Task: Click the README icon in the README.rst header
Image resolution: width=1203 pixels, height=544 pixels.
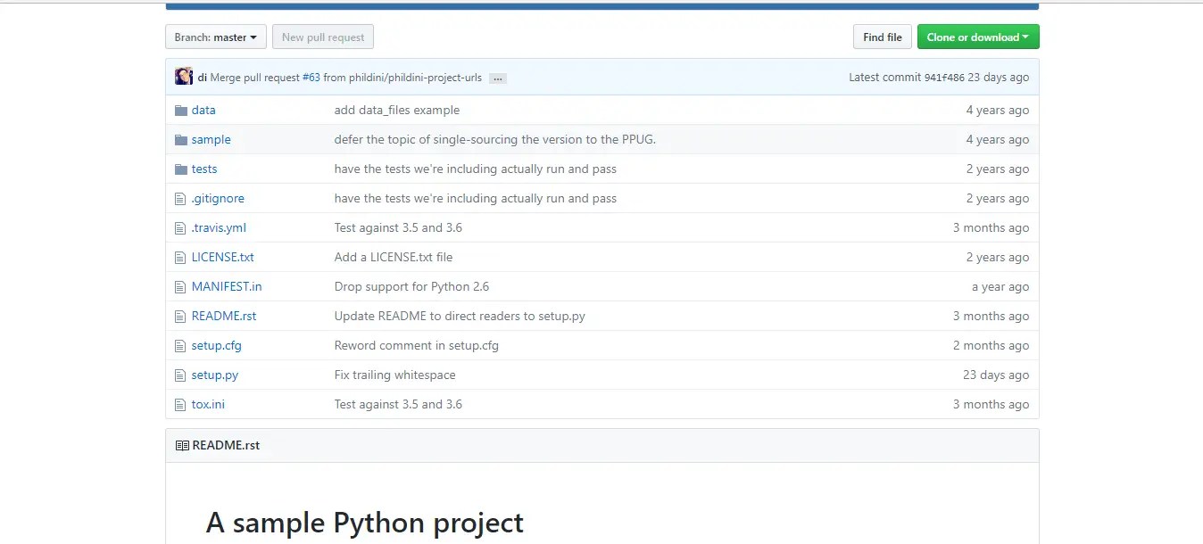Action: [182, 444]
